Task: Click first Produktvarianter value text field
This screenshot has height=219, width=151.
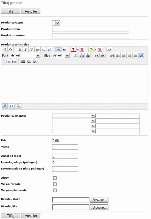Action: point(118,116)
